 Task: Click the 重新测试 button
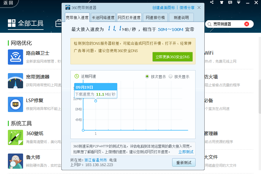(x=184, y=162)
